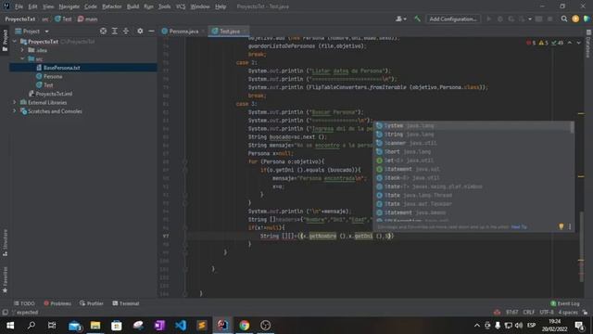
Task: Click Add Configuration button
Action: point(453,19)
